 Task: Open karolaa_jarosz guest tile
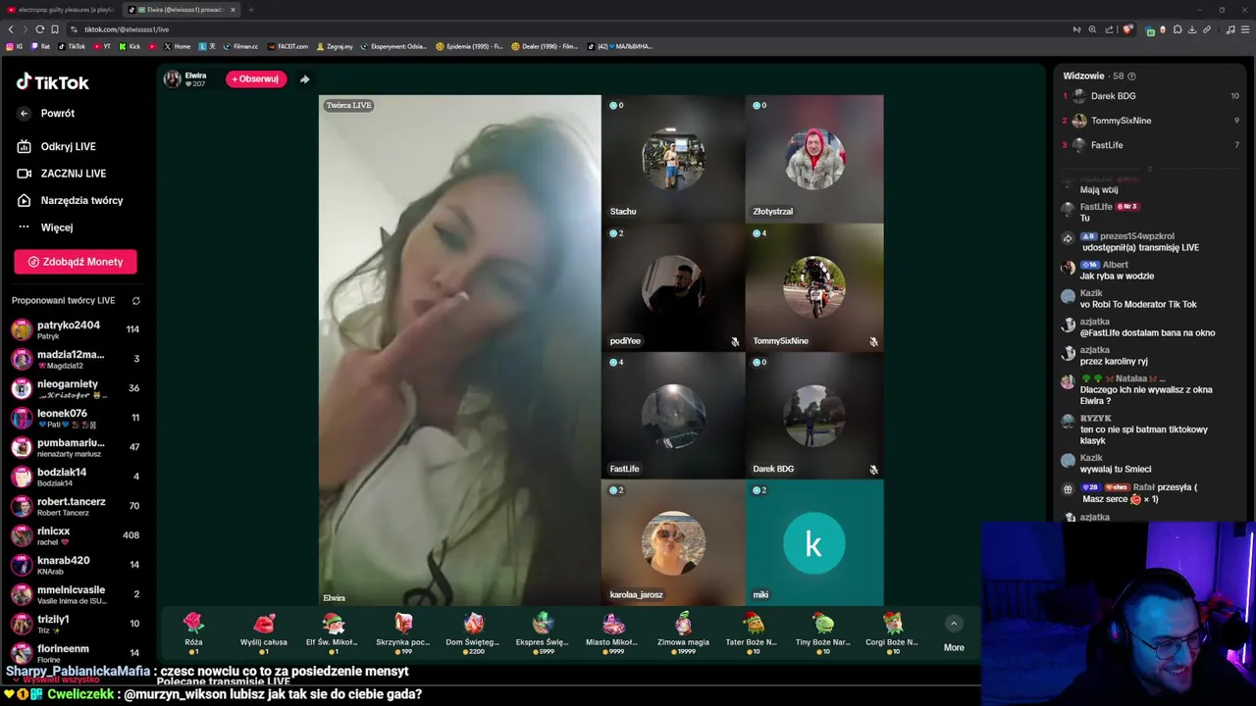click(x=673, y=542)
